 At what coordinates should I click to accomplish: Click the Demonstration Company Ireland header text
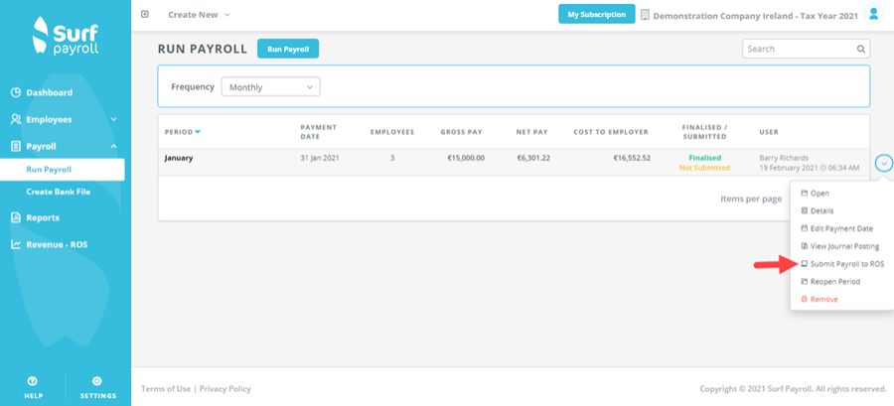tap(756, 16)
